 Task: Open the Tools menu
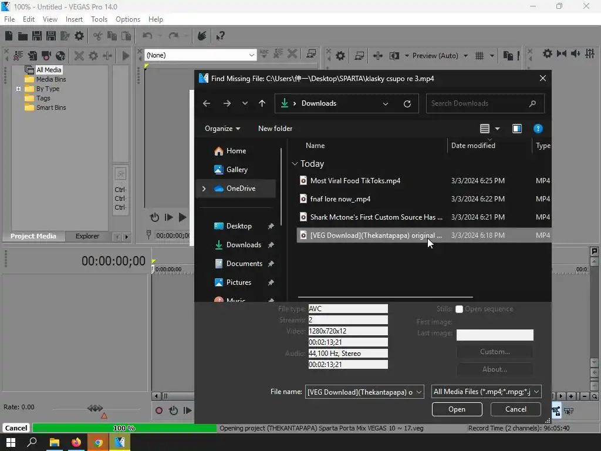click(x=99, y=19)
